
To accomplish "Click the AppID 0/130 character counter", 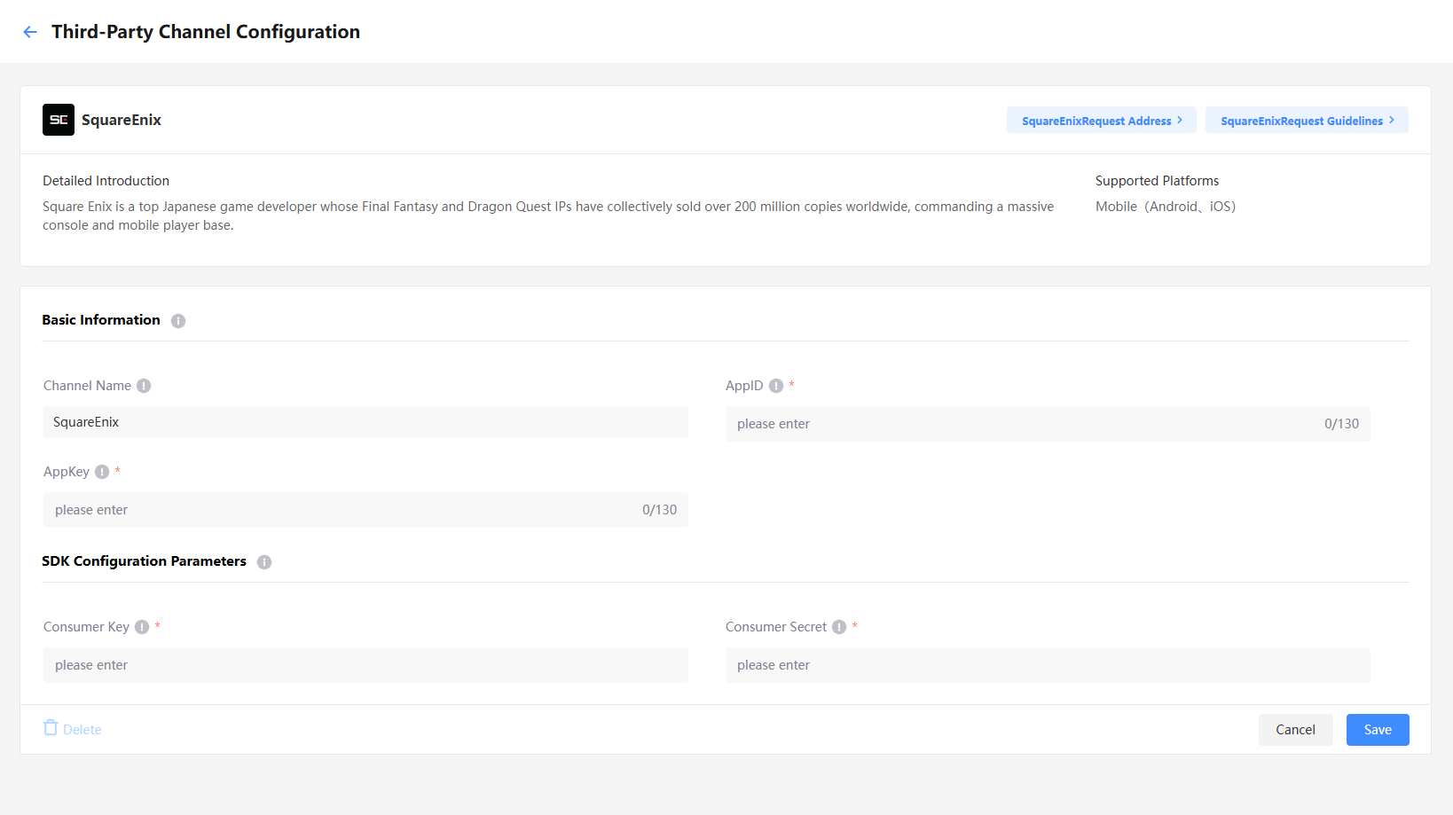I will 1341,424.
